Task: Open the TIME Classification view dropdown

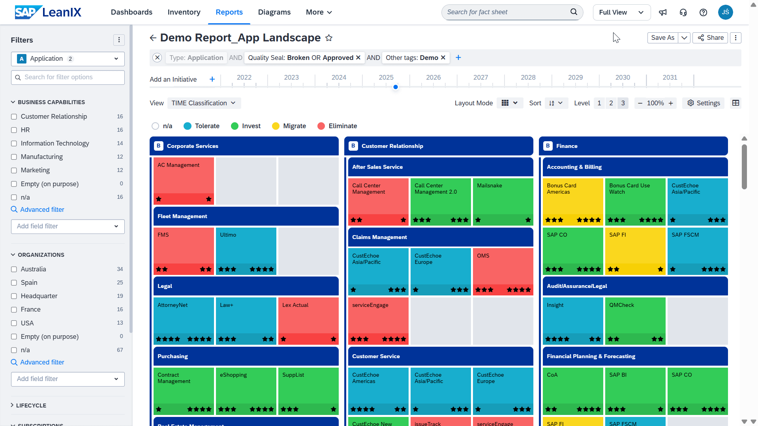Action: [204, 103]
